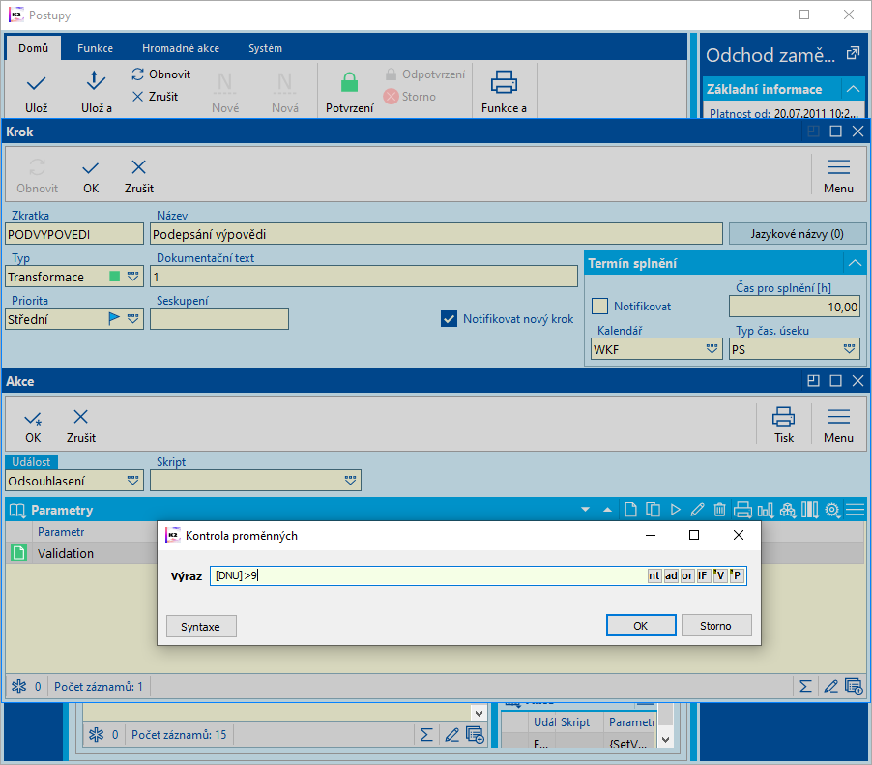Click OK in the Krok toolbar
The image size is (872, 765).
pos(91,178)
